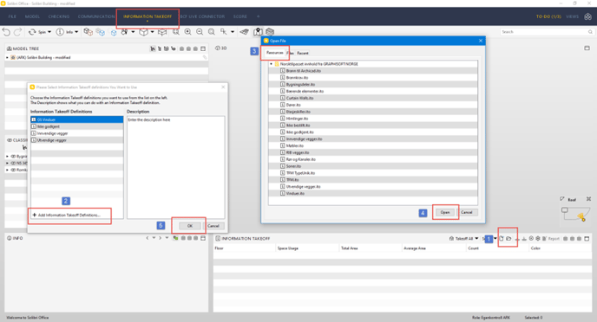
Task: Open the 3D cube view dropdown arrow
Action: coord(152,32)
